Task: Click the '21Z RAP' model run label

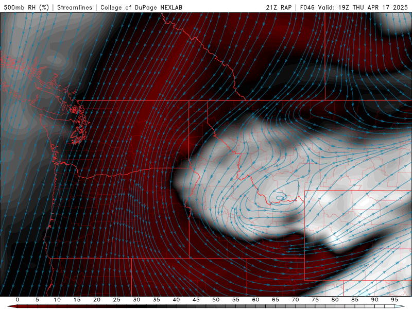Action: pyautogui.click(x=279, y=7)
